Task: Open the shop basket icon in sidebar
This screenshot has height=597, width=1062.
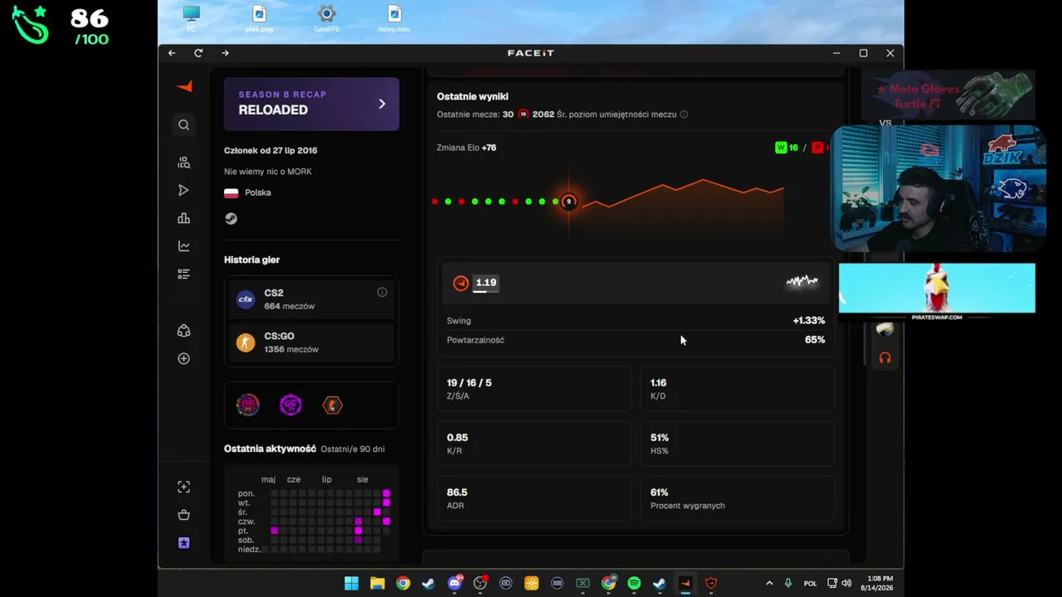Action: [184, 515]
